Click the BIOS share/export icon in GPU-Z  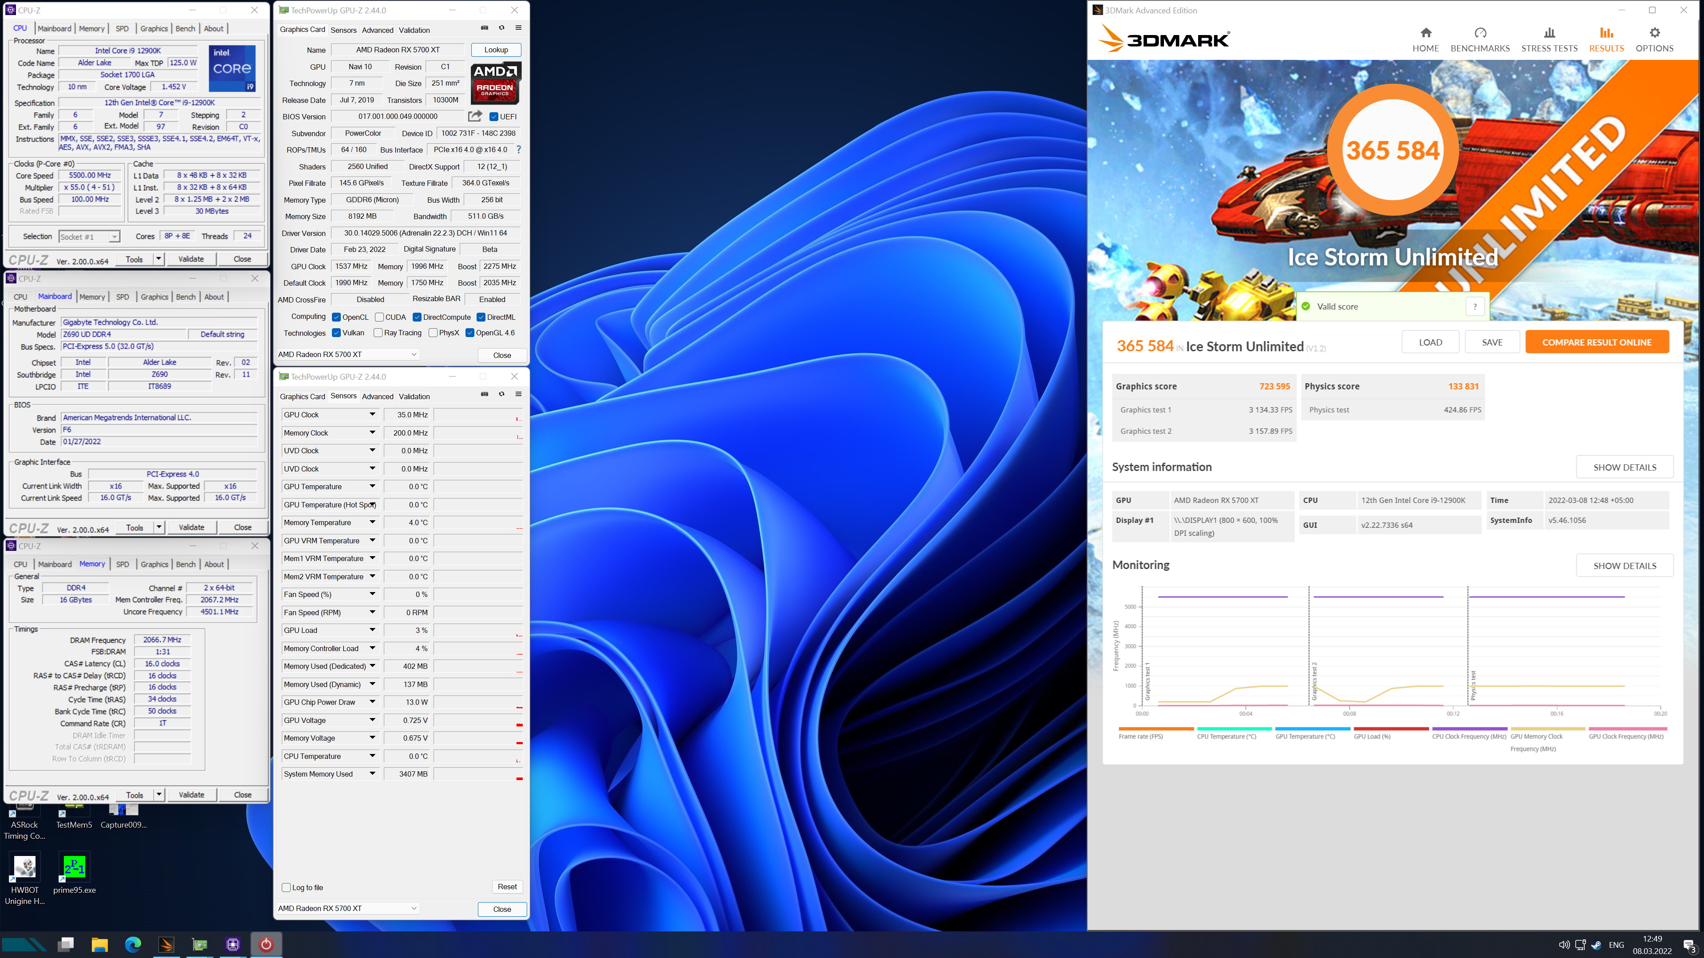click(x=475, y=116)
